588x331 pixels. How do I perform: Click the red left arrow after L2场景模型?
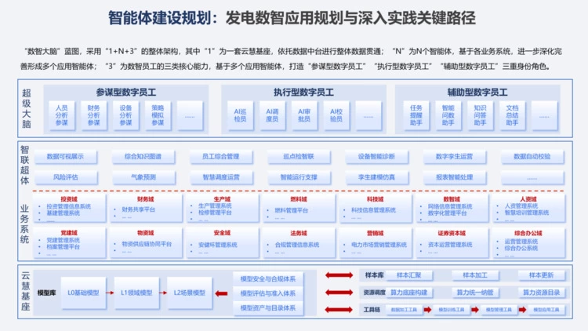pyautogui.click(x=221, y=293)
